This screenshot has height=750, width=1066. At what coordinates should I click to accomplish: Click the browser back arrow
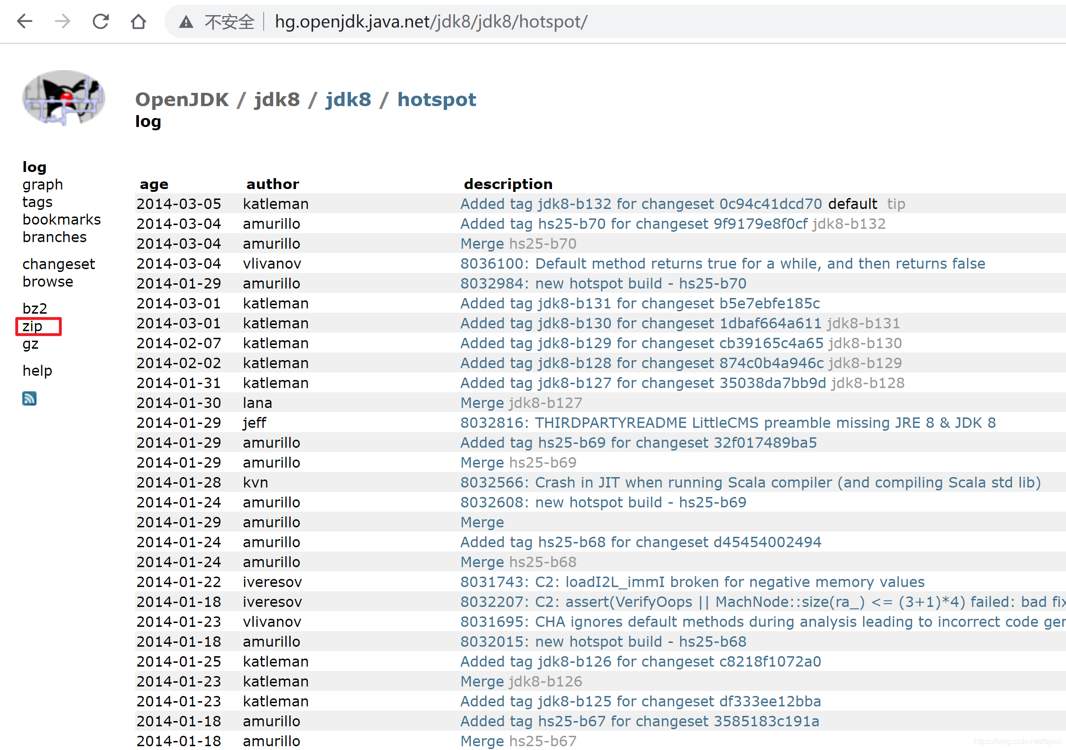(25, 21)
